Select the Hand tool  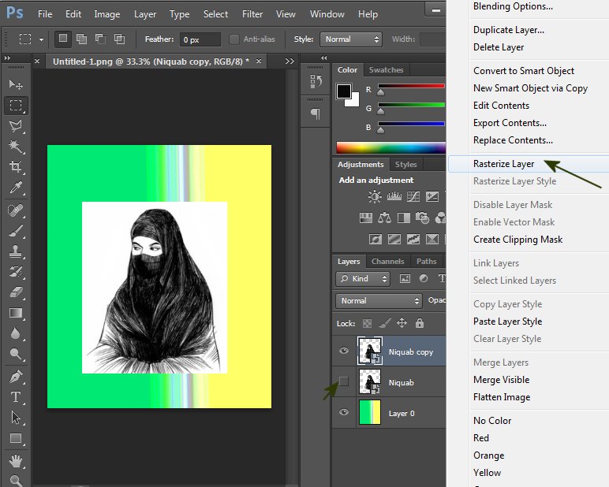click(16, 461)
